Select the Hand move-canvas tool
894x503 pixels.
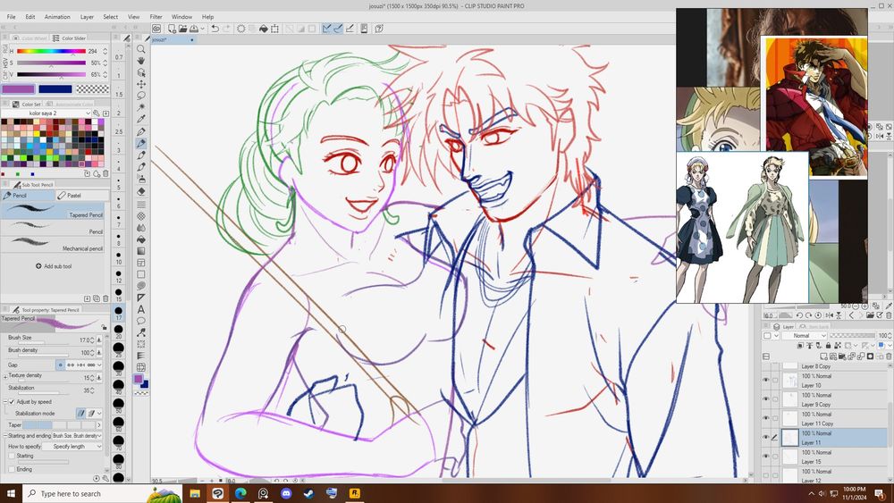coord(141,61)
